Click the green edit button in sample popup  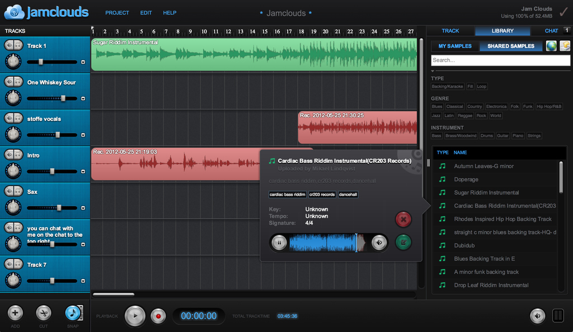[x=403, y=242]
